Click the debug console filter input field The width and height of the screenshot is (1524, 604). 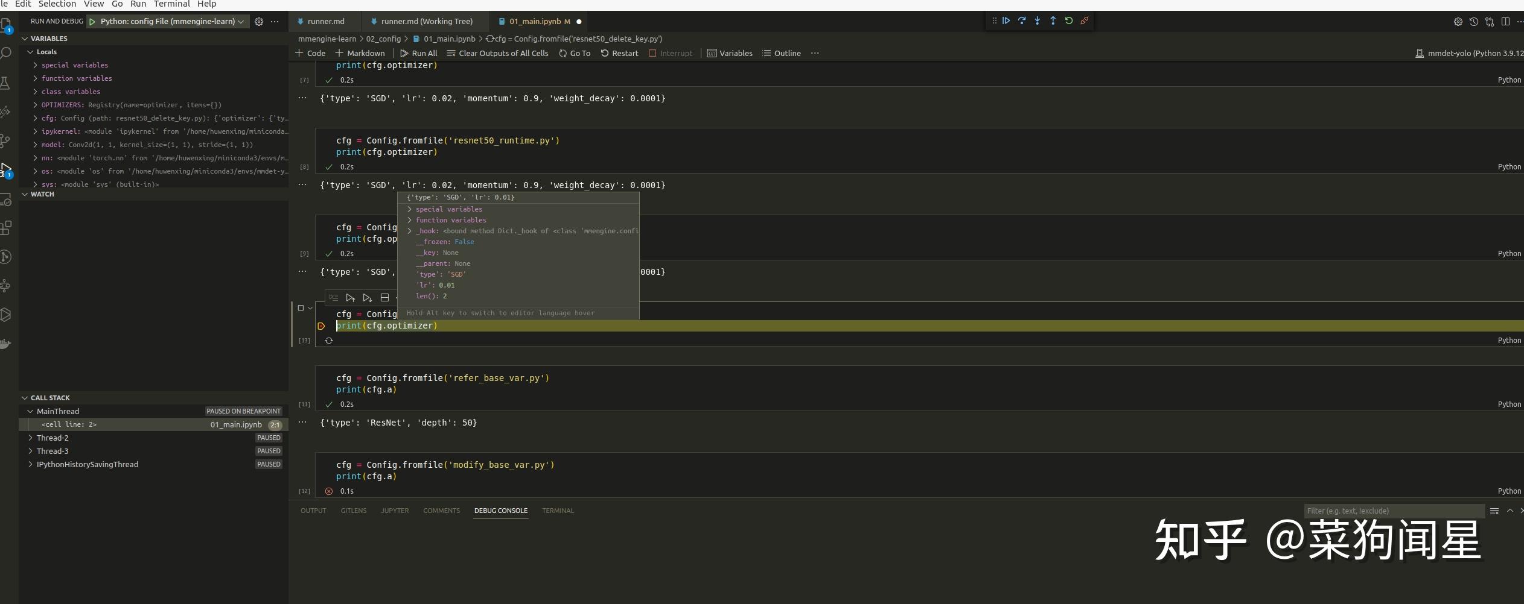click(1394, 511)
